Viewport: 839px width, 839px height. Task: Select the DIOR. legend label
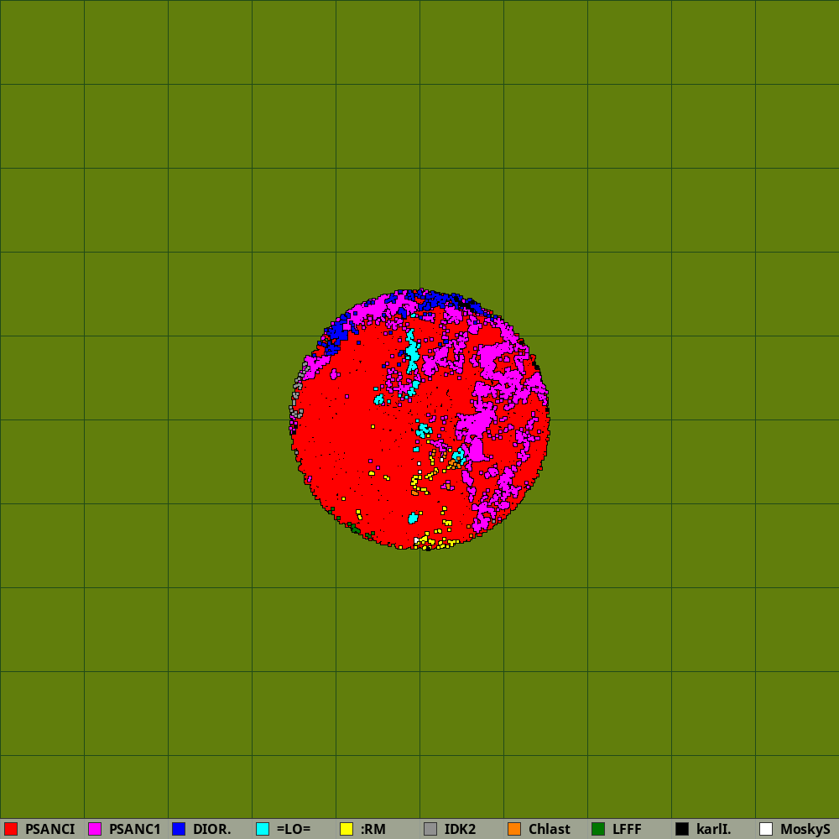212,830
